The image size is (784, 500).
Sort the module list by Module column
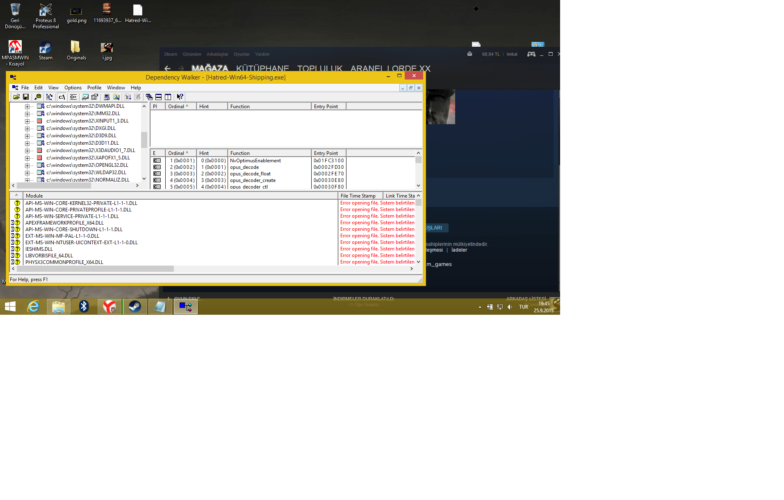click(x=180, y=196)
